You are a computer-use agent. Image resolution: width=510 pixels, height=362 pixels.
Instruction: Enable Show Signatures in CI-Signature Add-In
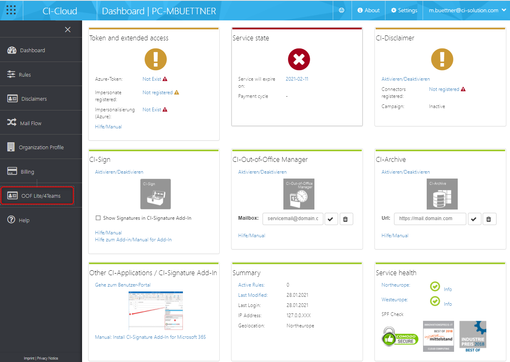point(98,218)
